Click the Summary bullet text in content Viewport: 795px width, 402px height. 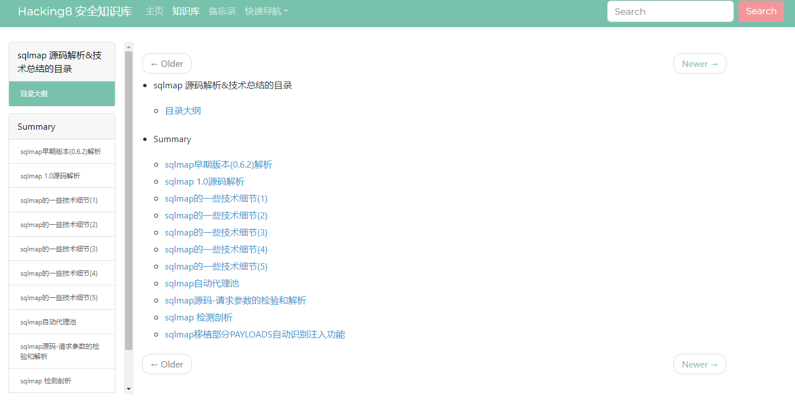[172, 139]
